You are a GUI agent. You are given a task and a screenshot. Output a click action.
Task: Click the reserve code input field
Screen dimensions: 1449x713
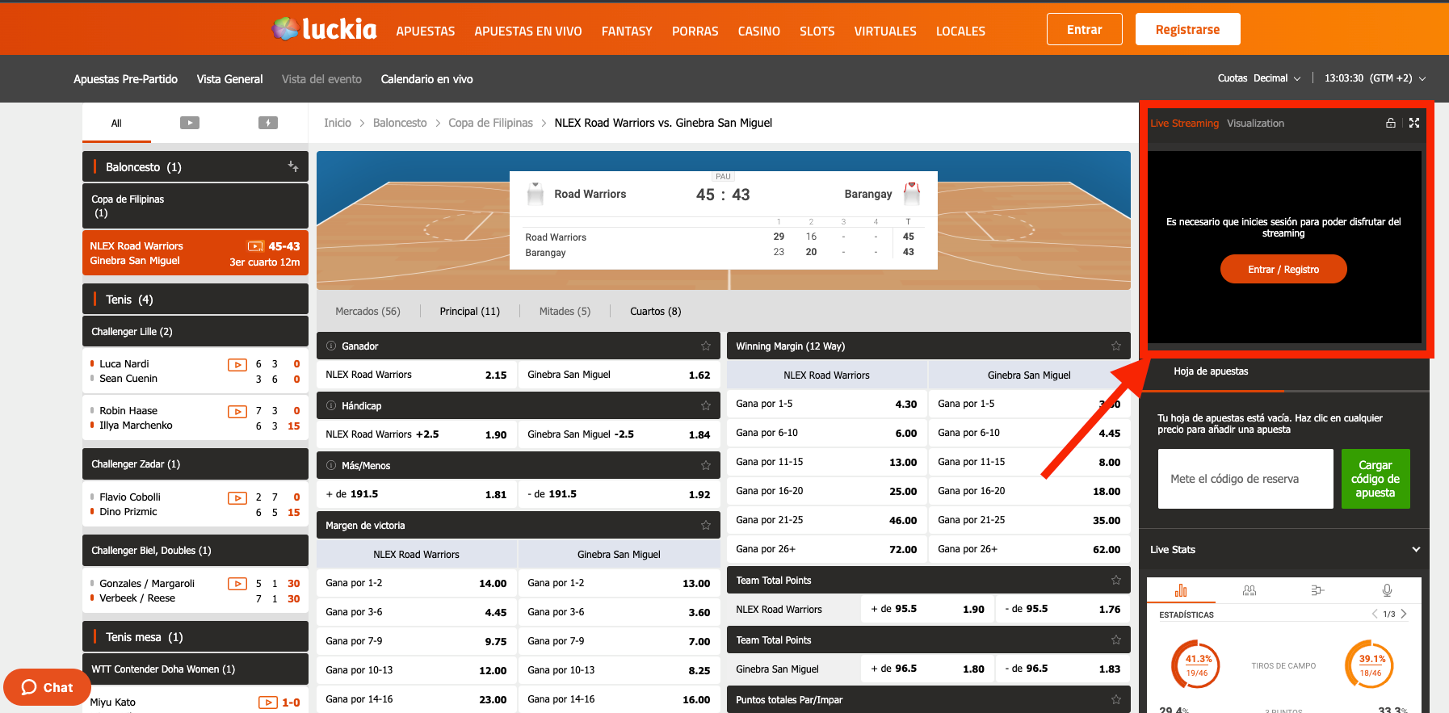pyautogui.click(x=1245, y=478)
